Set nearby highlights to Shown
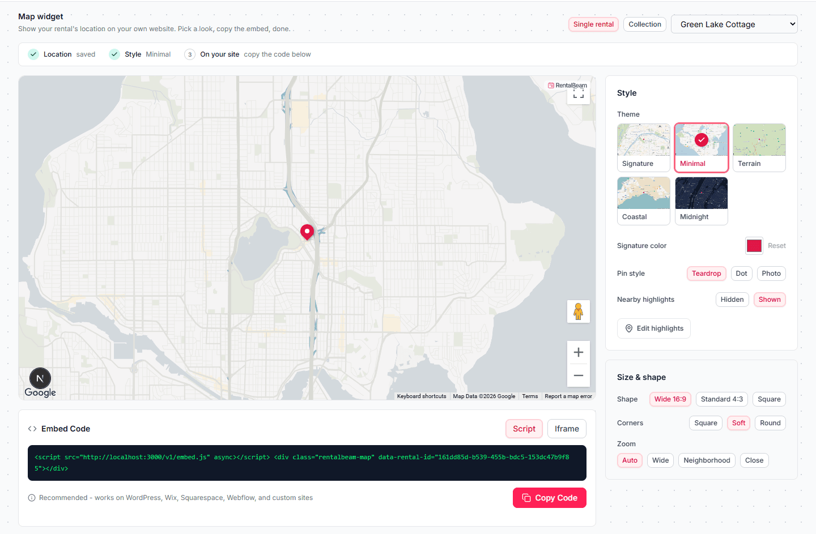This screenshot has height=534, width=816. [770, 300]
